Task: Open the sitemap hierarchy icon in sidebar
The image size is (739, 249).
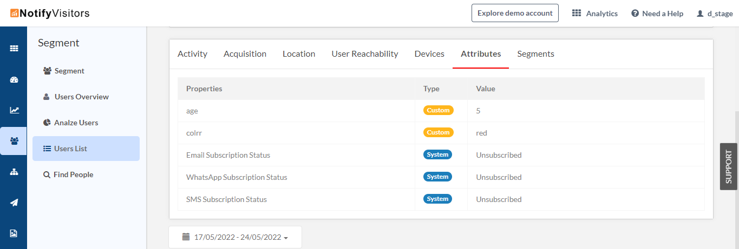Action: [x=14, y=172]
